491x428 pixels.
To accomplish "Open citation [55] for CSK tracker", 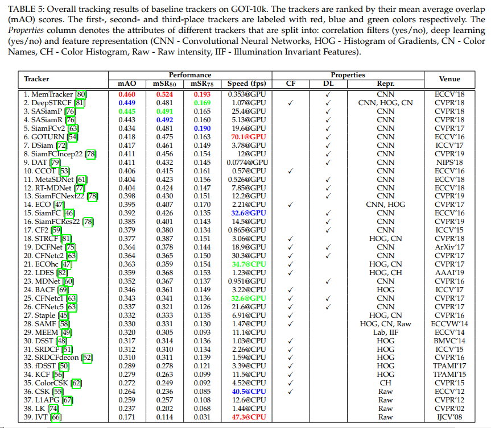I will tap(57, 392).
